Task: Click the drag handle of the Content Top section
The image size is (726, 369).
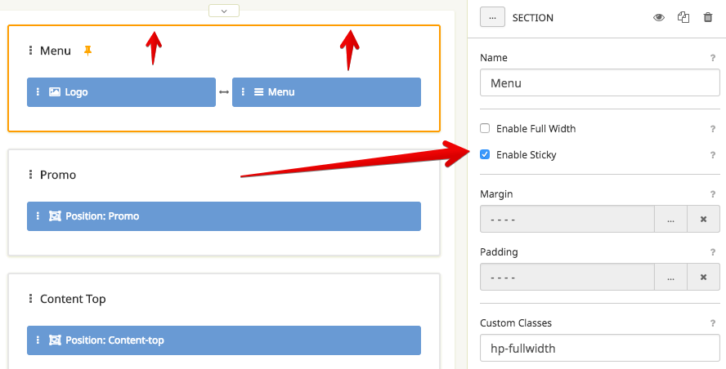Action: (x=30, y=299)
